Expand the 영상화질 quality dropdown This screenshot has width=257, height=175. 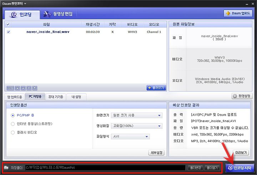click(137, 126)
